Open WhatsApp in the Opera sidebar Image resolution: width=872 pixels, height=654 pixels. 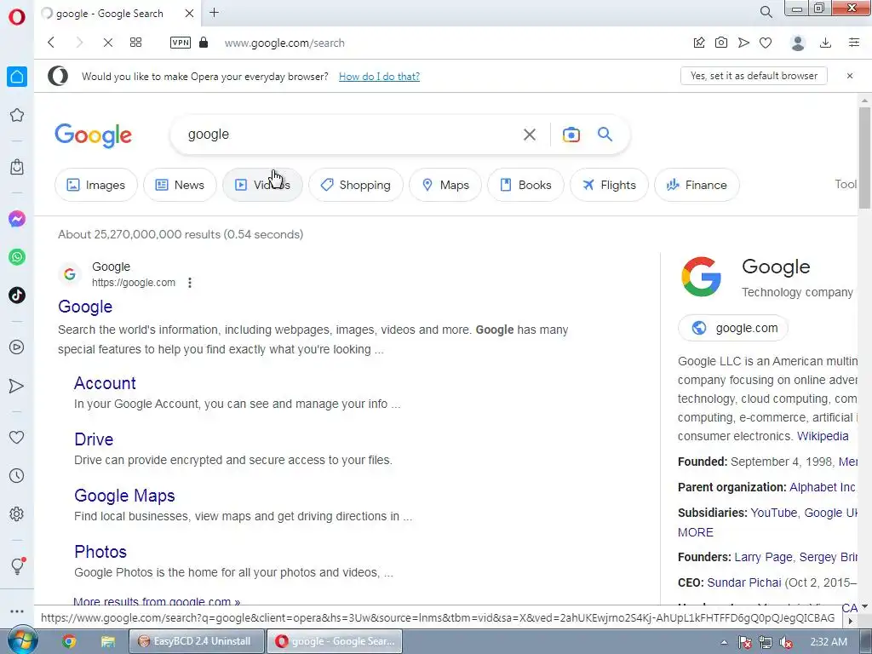(x=17, y=257)
